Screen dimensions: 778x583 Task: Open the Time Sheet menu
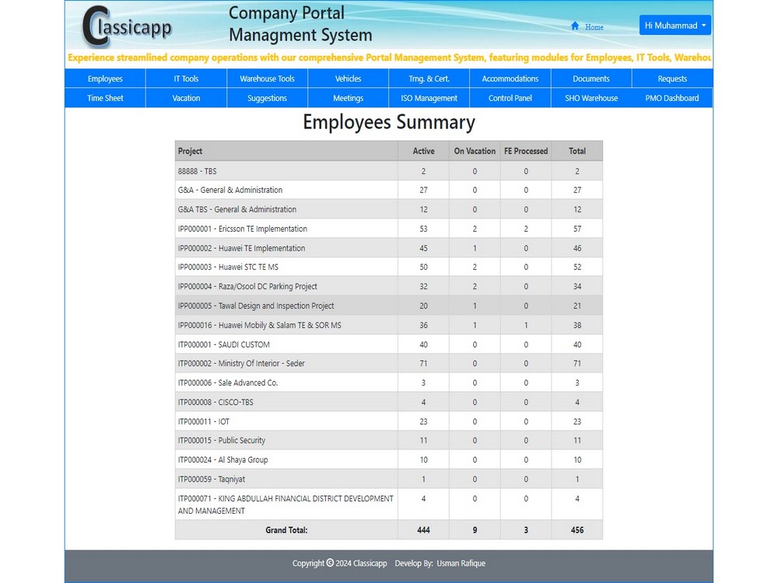click(x=105, y=98)
